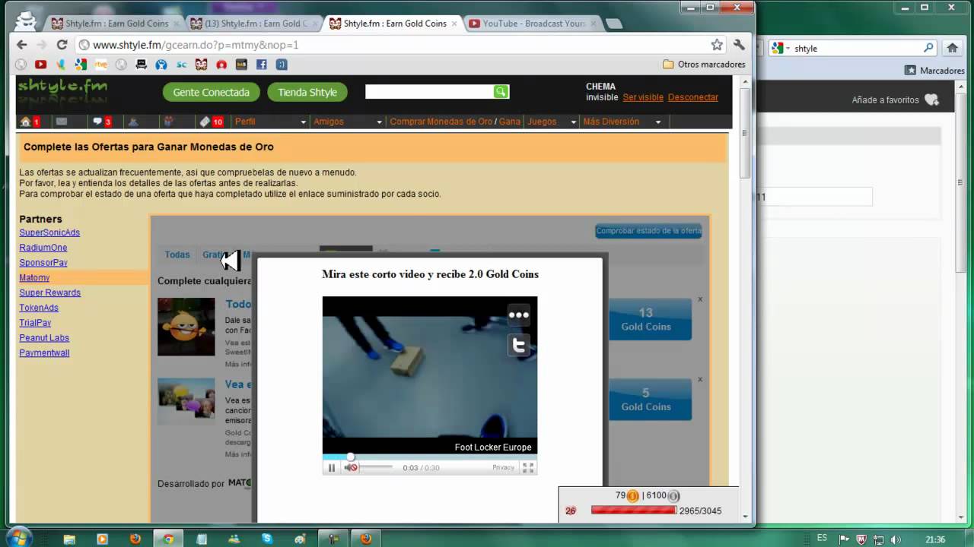Open the YouTube bookmark icon
Screen dimensions: 974x547
41,65
